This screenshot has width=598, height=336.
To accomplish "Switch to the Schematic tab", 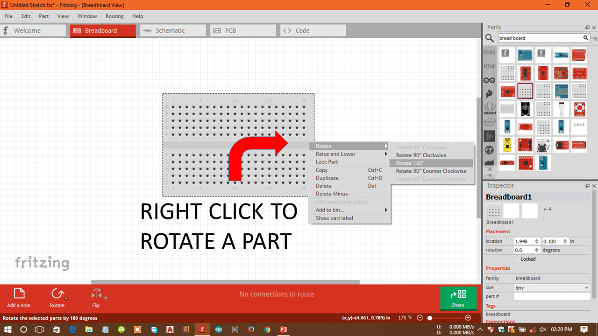I will click(x=173, y=30).
